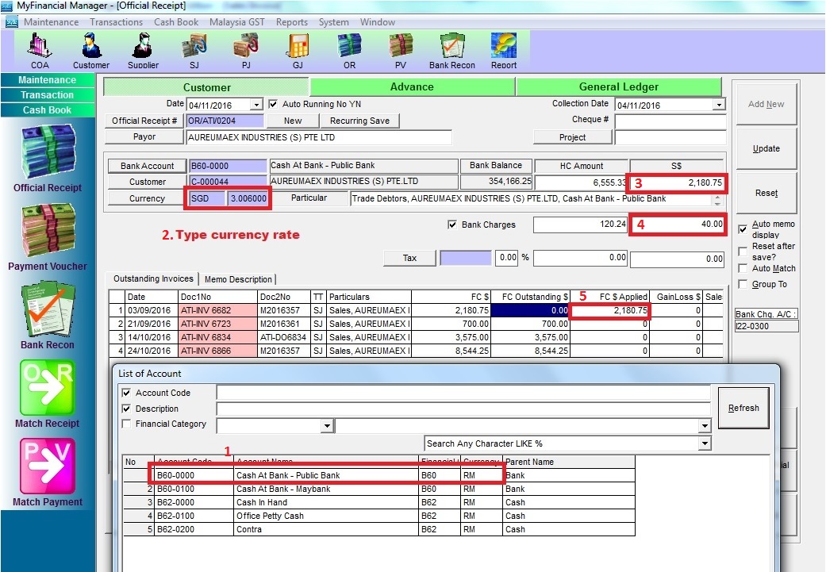Image resolution: width=826 pixels, height=572 pixels.
Task: Click the Cheque # input field
Action: pos(670,121)
